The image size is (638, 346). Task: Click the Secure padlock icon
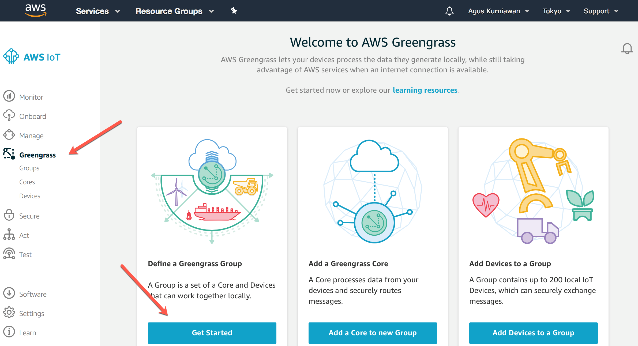click(x=9, y=215)
